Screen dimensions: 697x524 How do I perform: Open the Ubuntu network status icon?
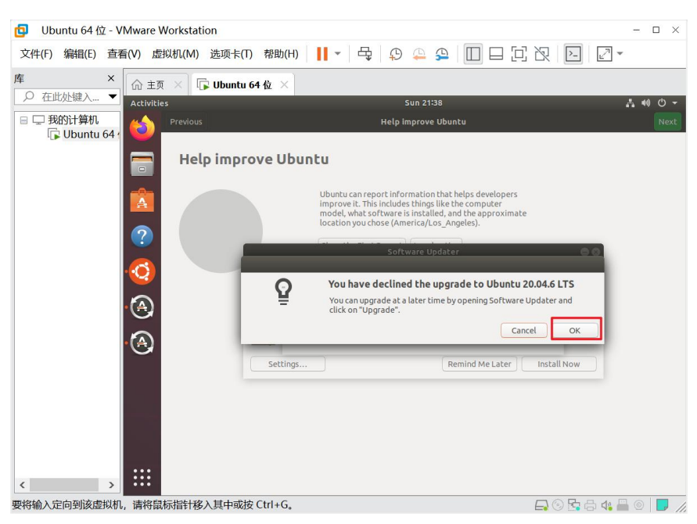click(630, 103)
